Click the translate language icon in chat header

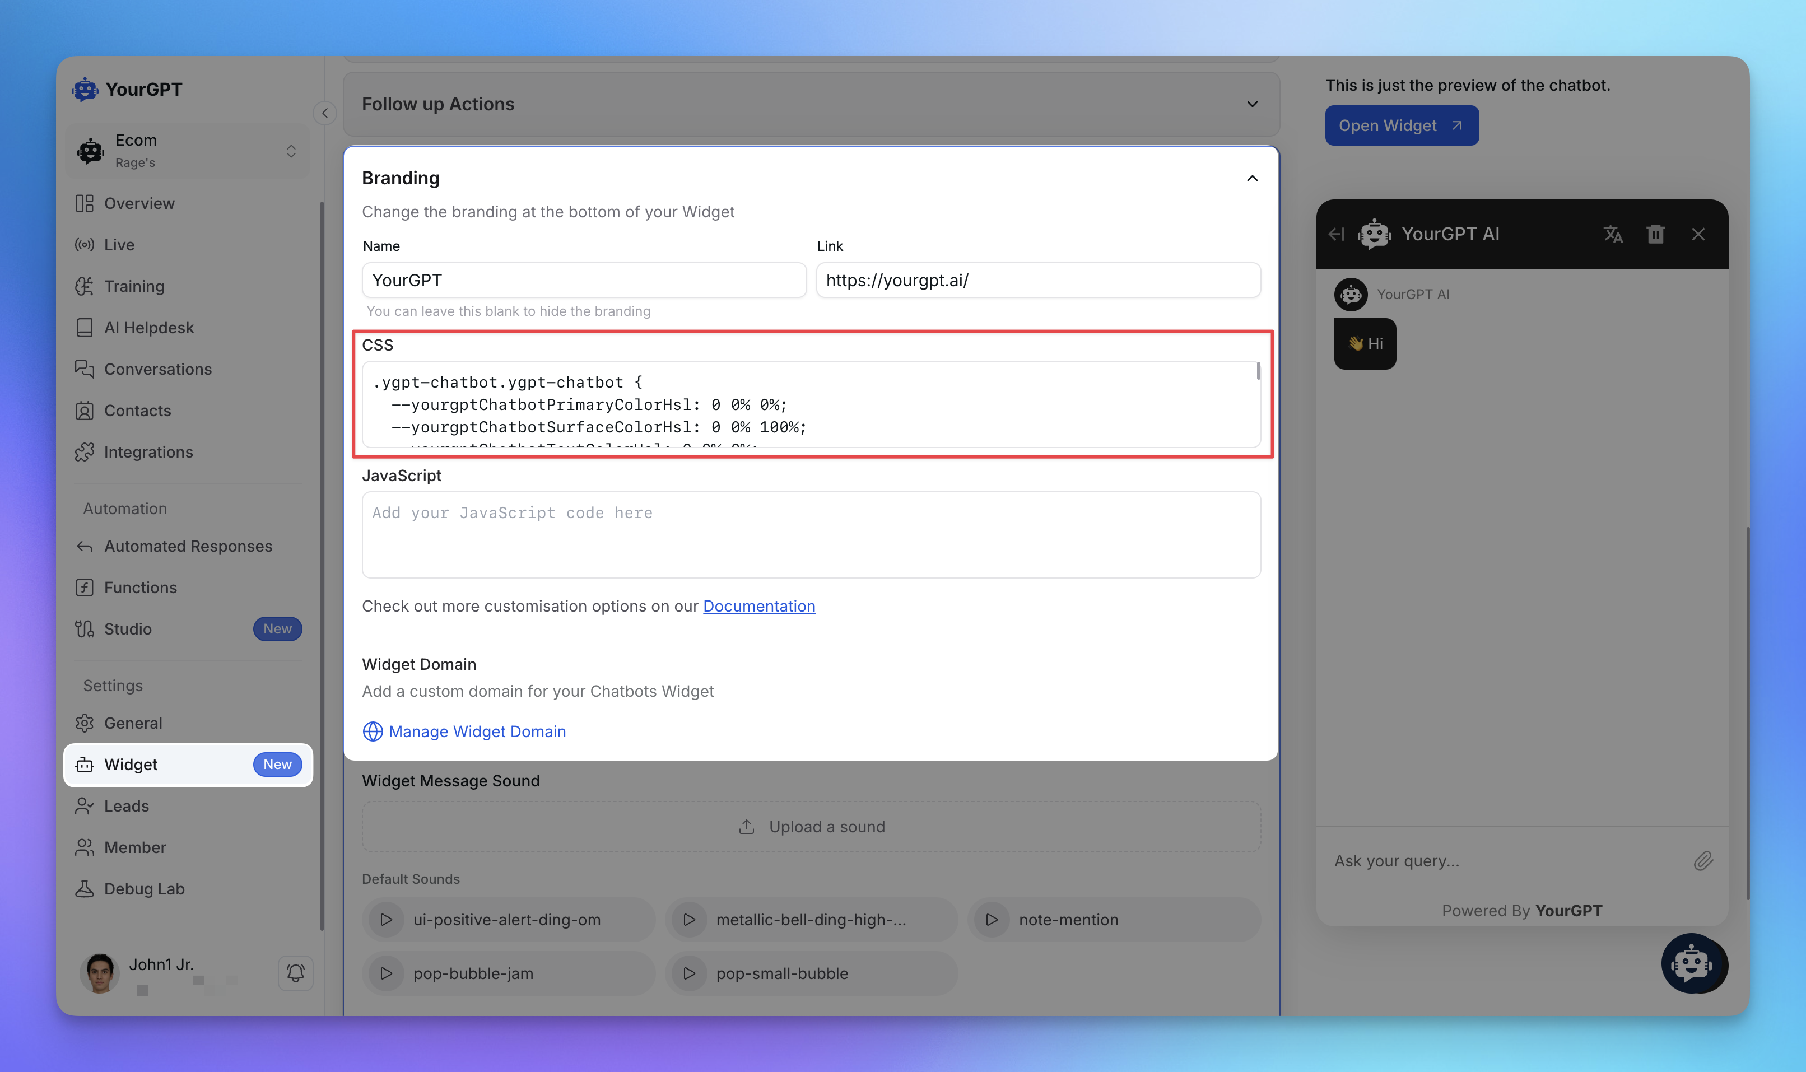click(x=1612, y=234)
